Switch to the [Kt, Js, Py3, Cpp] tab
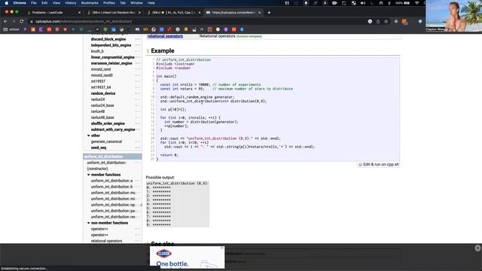 pyautogui.click(x=174, y=13)
